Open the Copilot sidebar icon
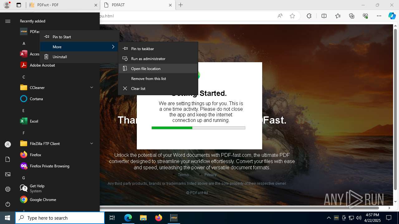This screenshot has width=399, height=224. (392, 16)
